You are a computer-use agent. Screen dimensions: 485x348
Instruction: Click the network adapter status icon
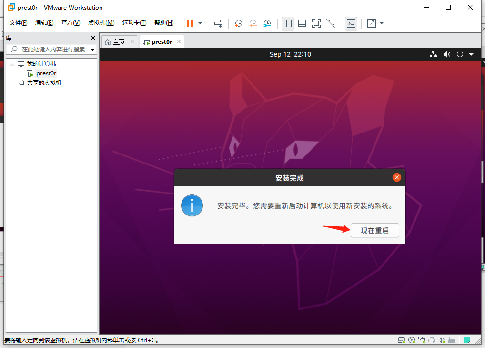(x=422, y=340)
